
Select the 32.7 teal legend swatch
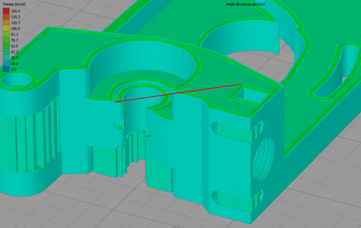pyautogui.click(x=6, y=58)
